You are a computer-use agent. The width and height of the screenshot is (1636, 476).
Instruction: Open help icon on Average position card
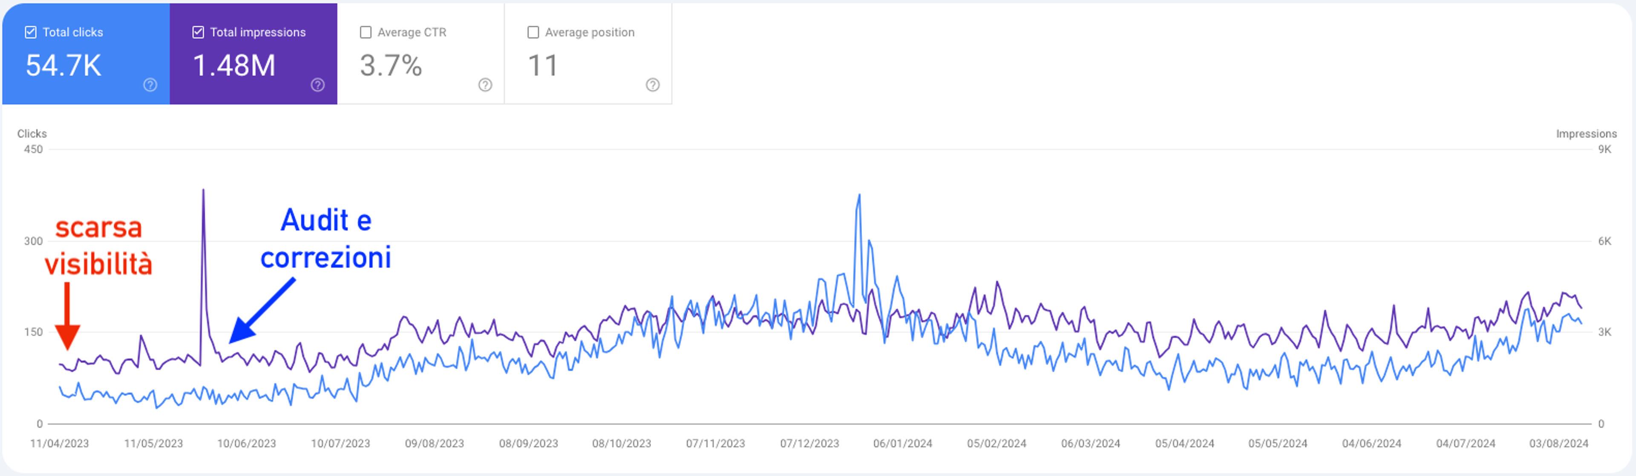point(652,85)
